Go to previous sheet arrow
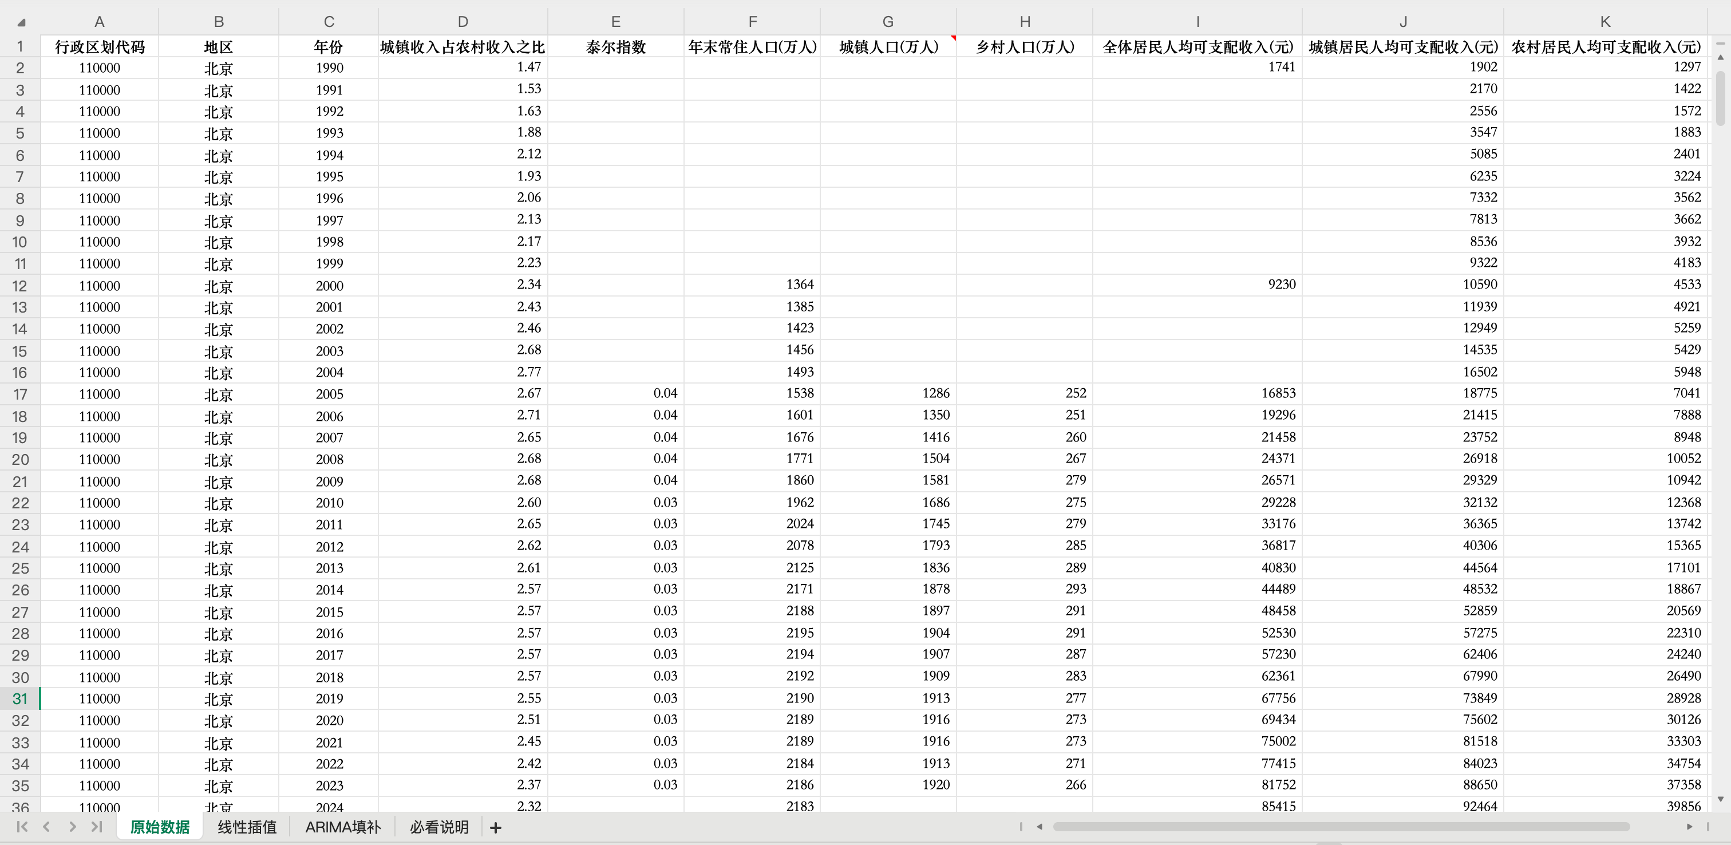The height and width of the screenshot is (845, 1731). coord(46,827)
